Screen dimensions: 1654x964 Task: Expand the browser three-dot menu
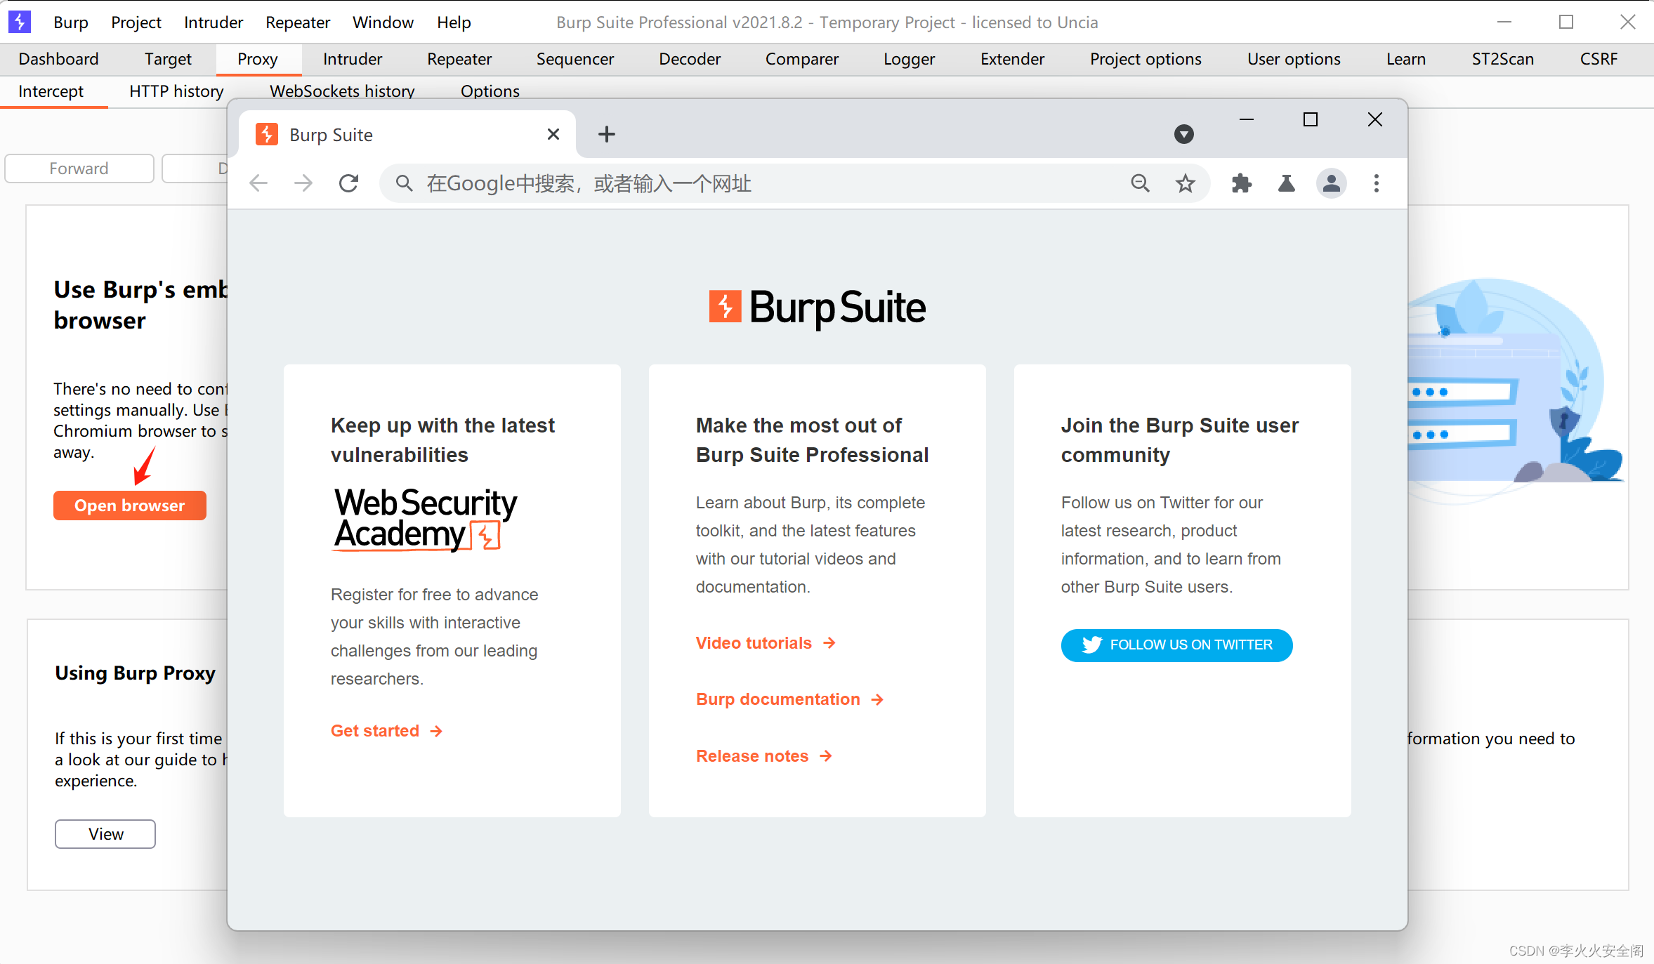(1377, 184)
